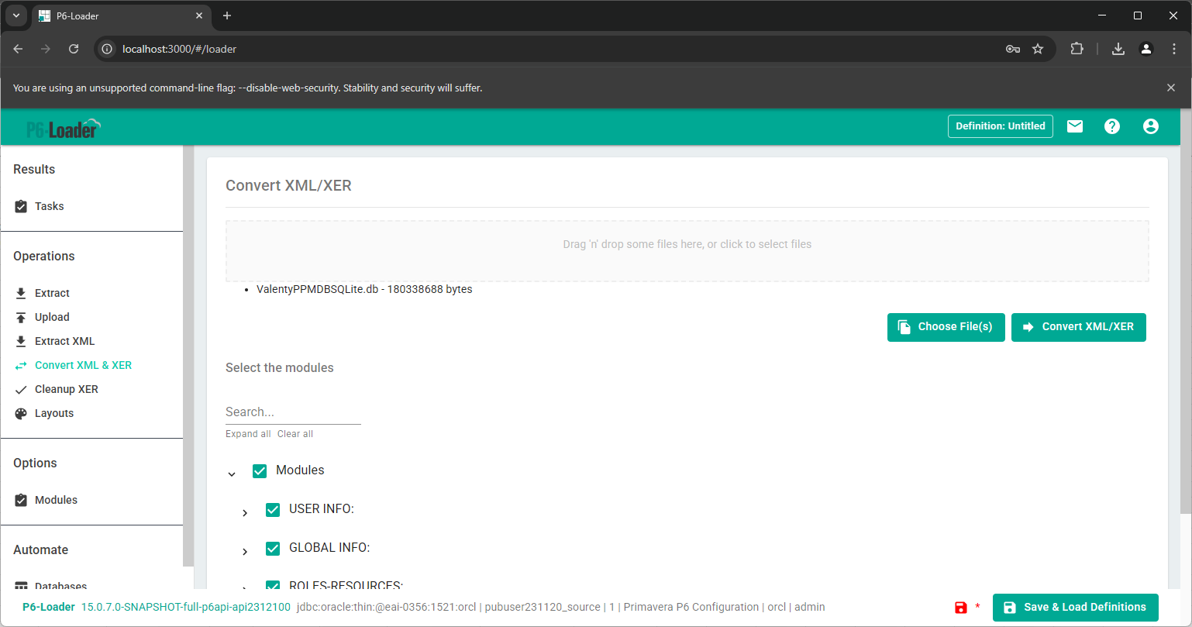Open the mail envelope icon in header
The width and height of the screenshot is (1192, 627).
point(1074,126)
